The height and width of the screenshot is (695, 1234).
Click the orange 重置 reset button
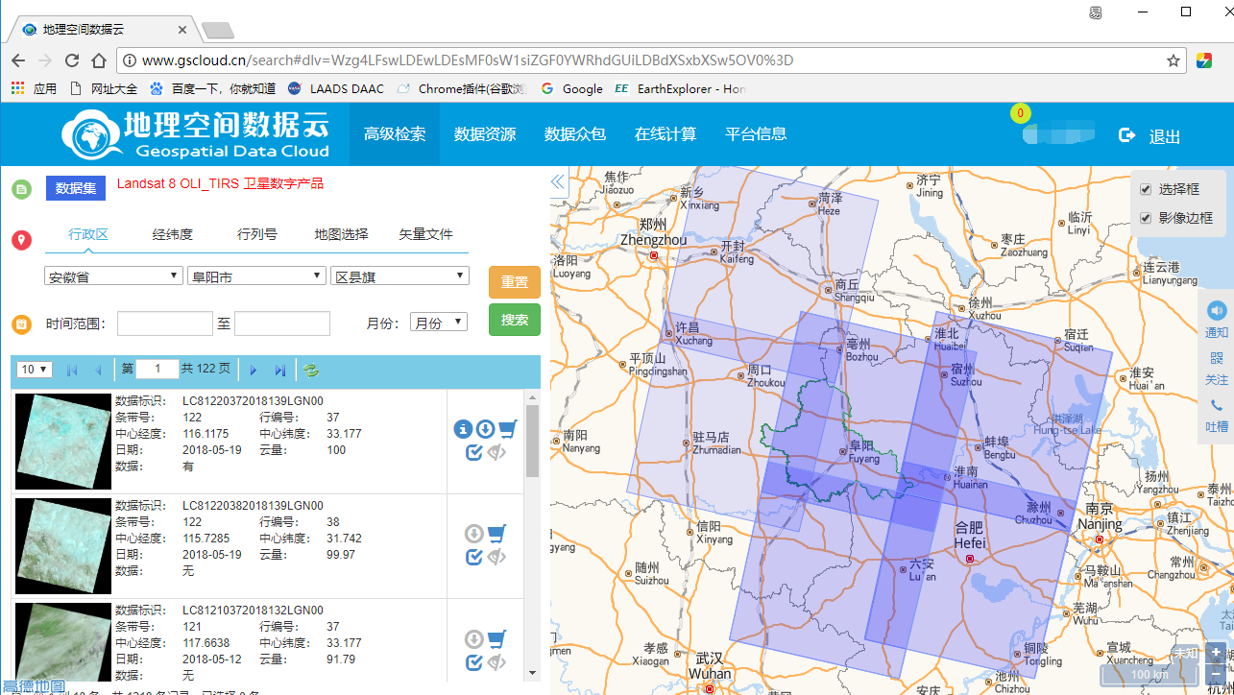[514, 282]
